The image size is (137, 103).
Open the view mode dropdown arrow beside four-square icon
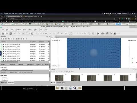(73, 33)
